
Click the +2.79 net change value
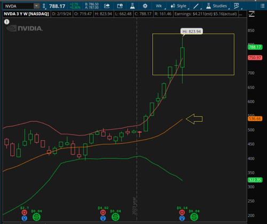click(73, 4)
